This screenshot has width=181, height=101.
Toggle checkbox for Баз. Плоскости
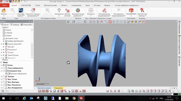tap(4, 85)
